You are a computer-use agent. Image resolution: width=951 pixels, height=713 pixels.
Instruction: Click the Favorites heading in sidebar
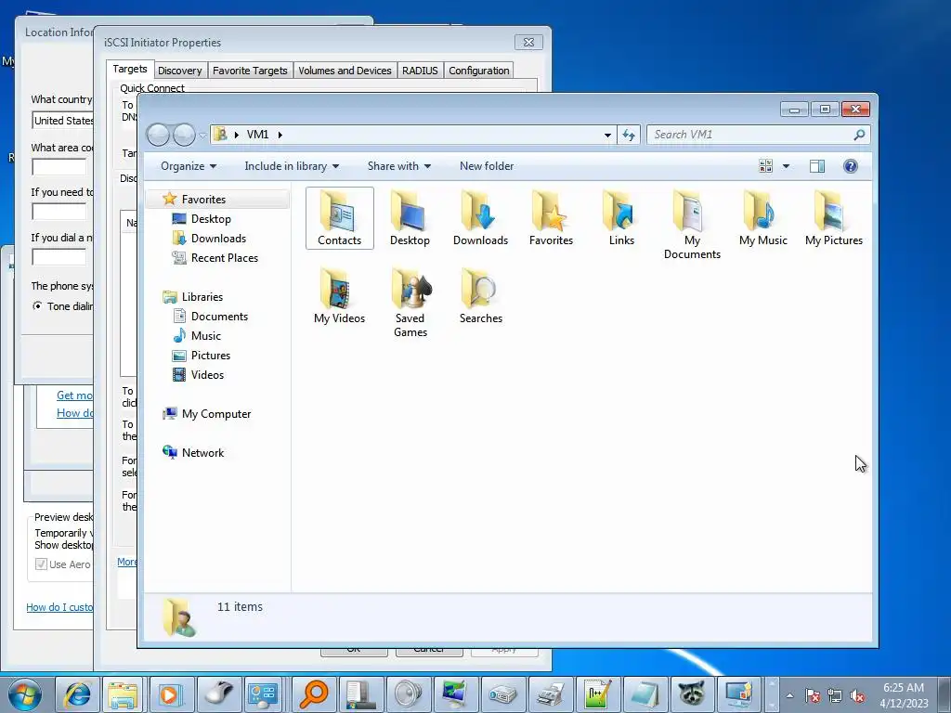point(203,200)
